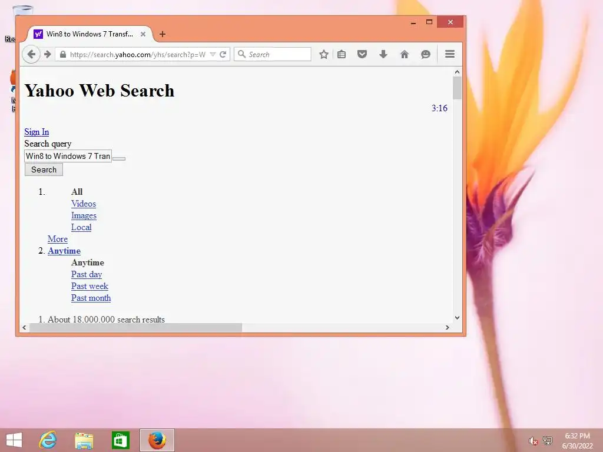Open the Local results link
The height and width of the screenshot is (452, 603).
(81, 227)
